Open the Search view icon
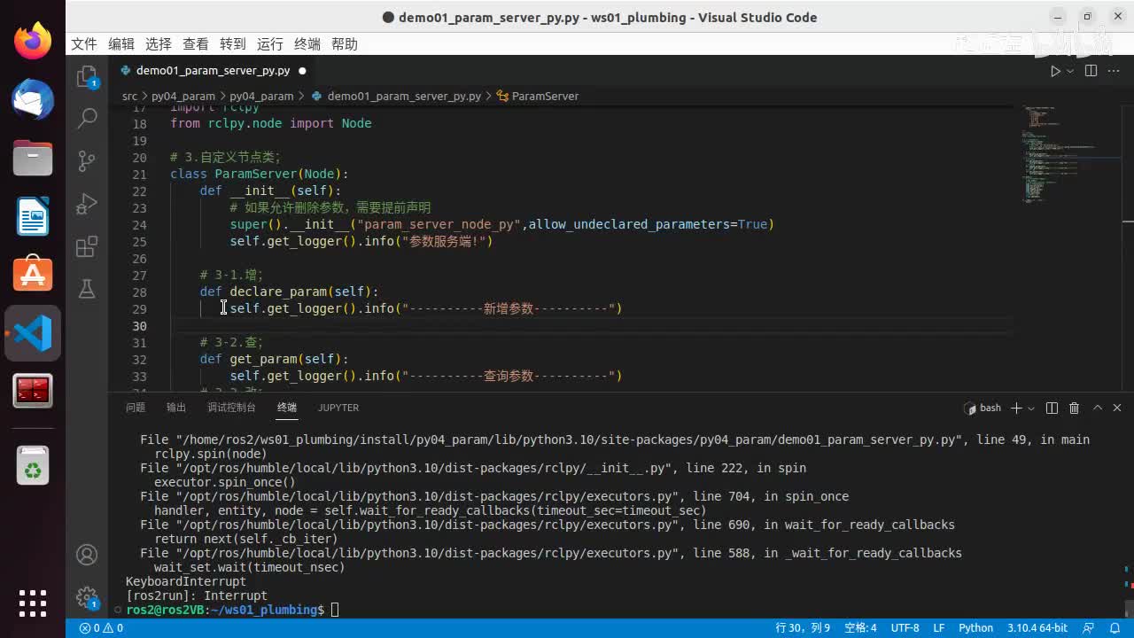The image size is (1134, 638). click(87, 118)
